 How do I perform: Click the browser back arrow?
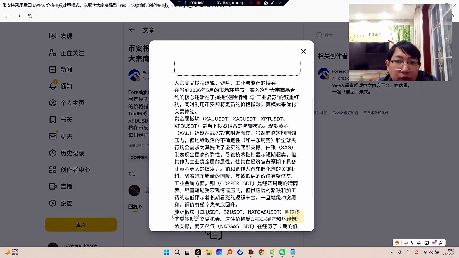pyautogui.click(x=7, y=16)
